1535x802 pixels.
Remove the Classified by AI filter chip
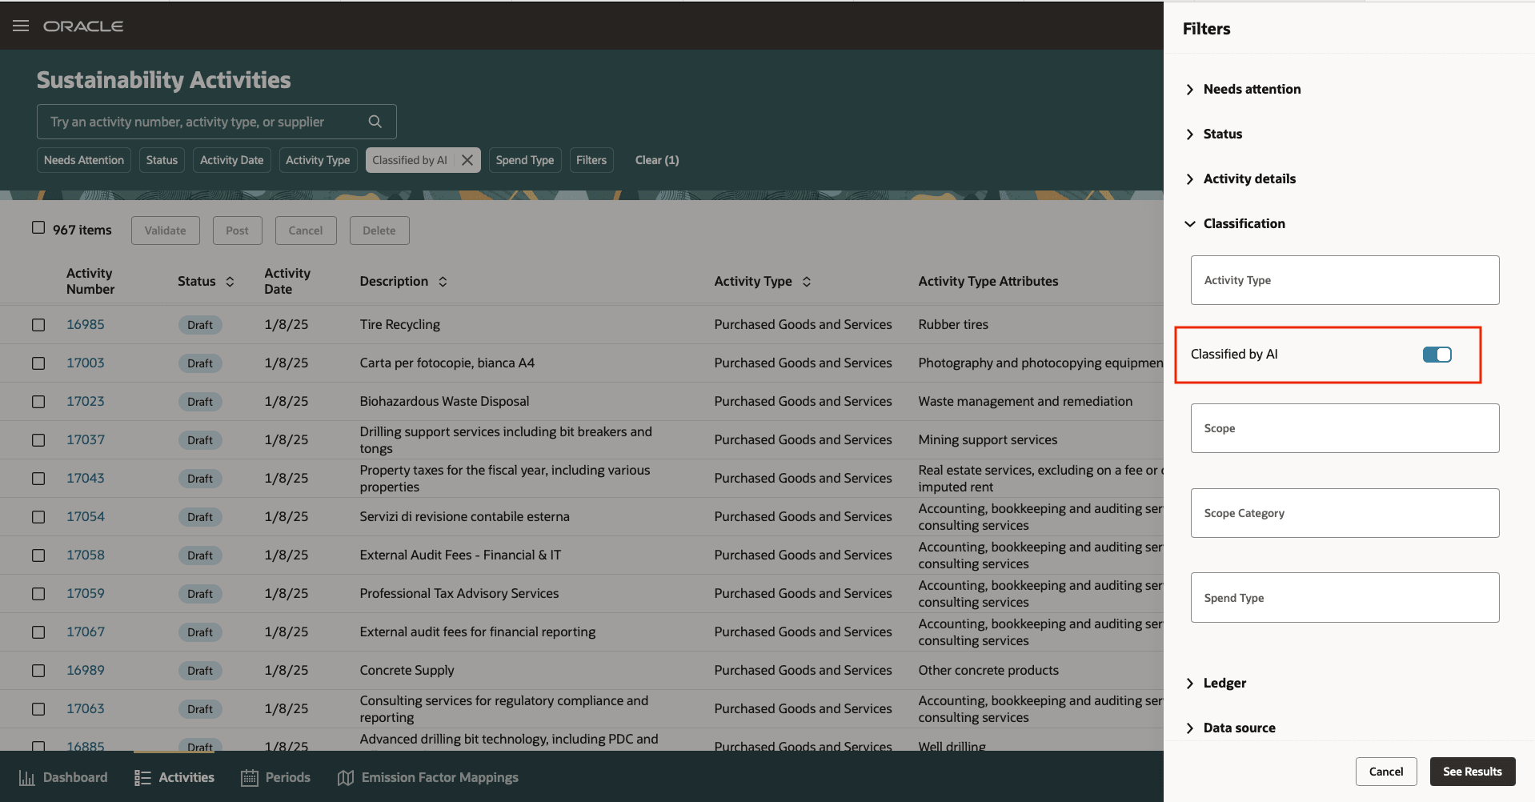click(467, 160)
